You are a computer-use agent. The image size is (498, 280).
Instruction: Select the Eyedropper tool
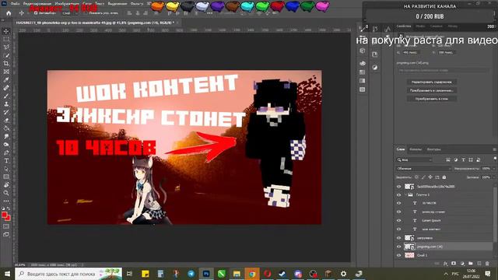pyautogui.click(x=6, y=79)
